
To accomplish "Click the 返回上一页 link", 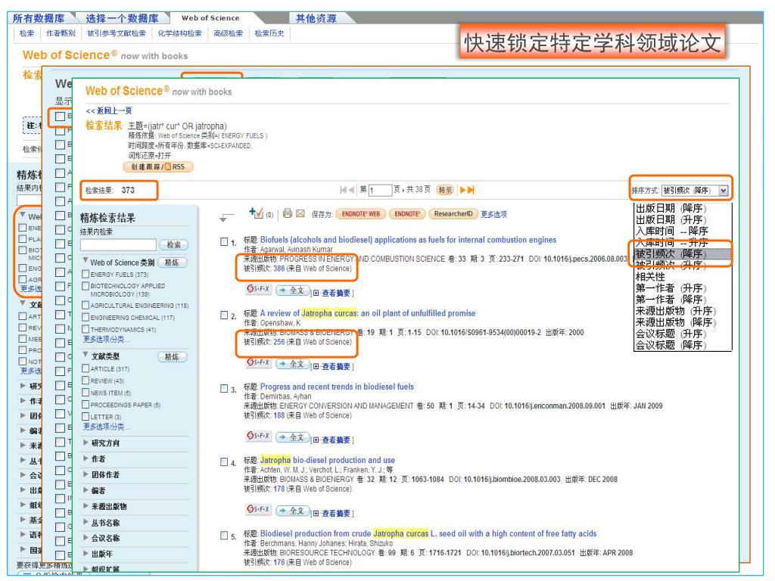I will pyautogui.click(x=109, y=110).
